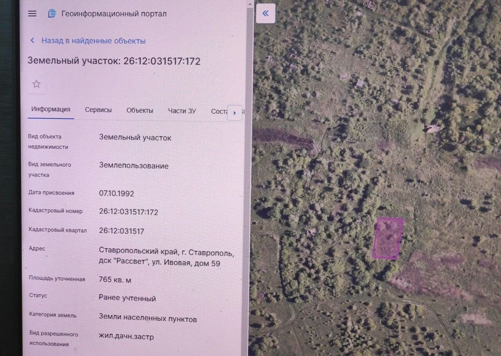
Task: Add the parcel to favorites with star
Action: click(x=36, y=84)
